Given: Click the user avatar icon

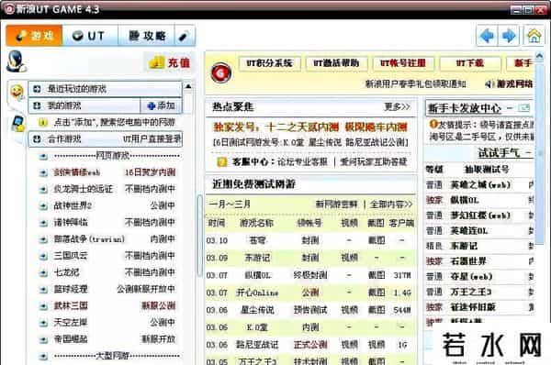Looking at the screenshot, I should point(16,61).
